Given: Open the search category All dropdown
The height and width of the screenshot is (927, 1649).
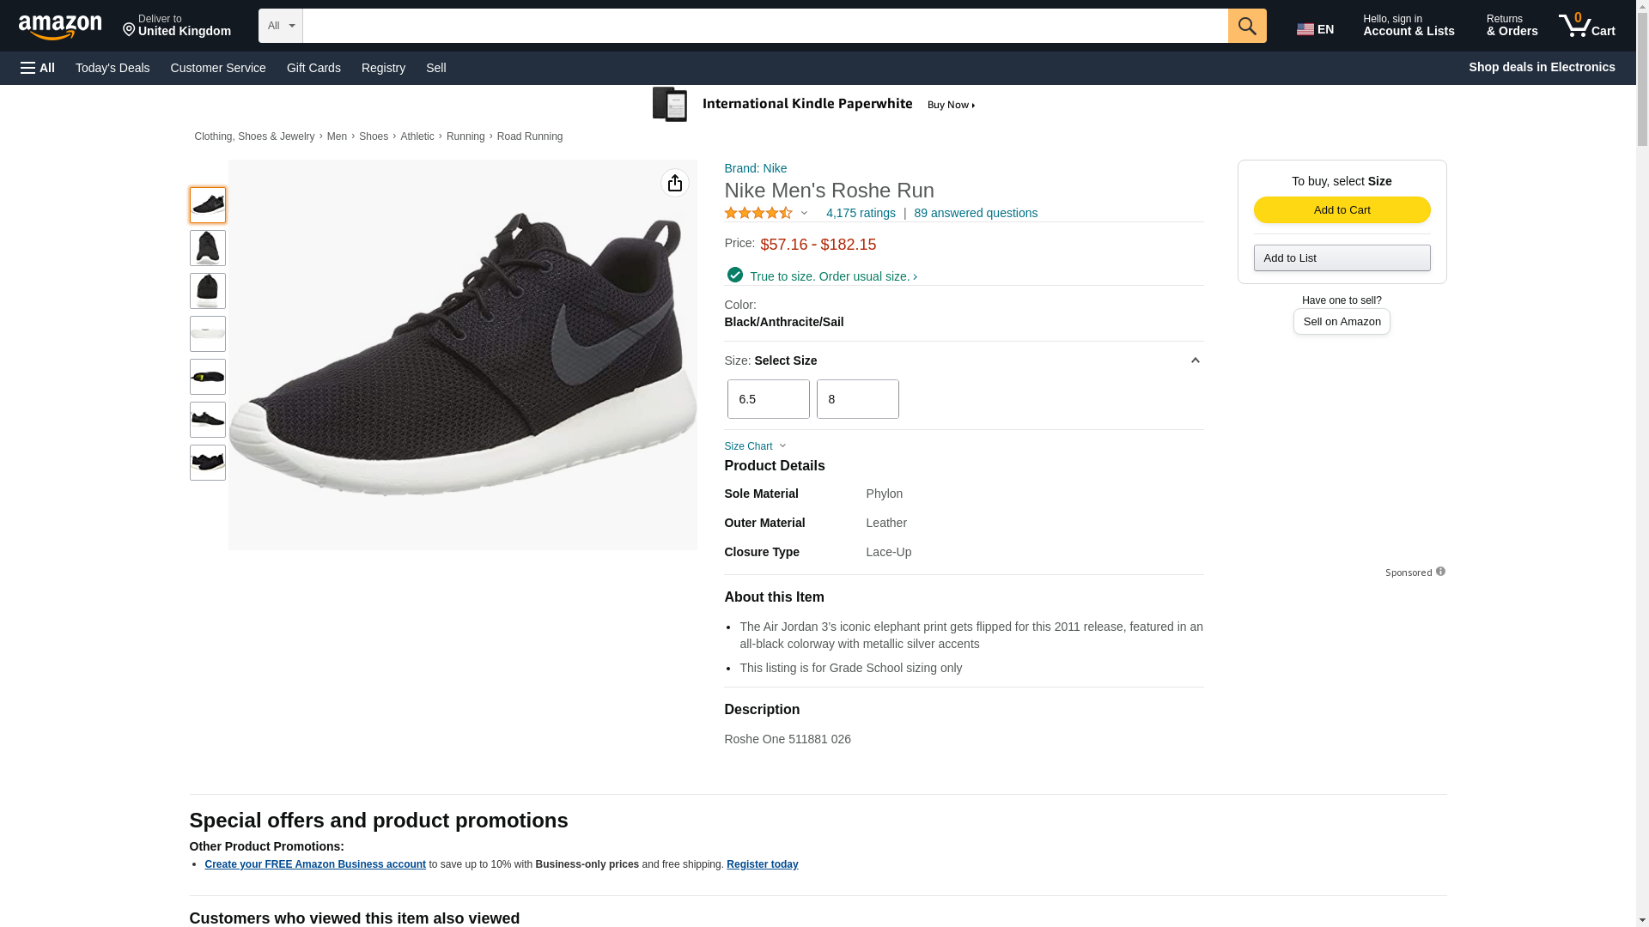Looking at the screenshot, I should point(280,26).
